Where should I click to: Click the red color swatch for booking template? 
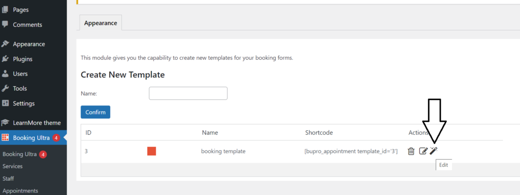(x=151, y=151)
